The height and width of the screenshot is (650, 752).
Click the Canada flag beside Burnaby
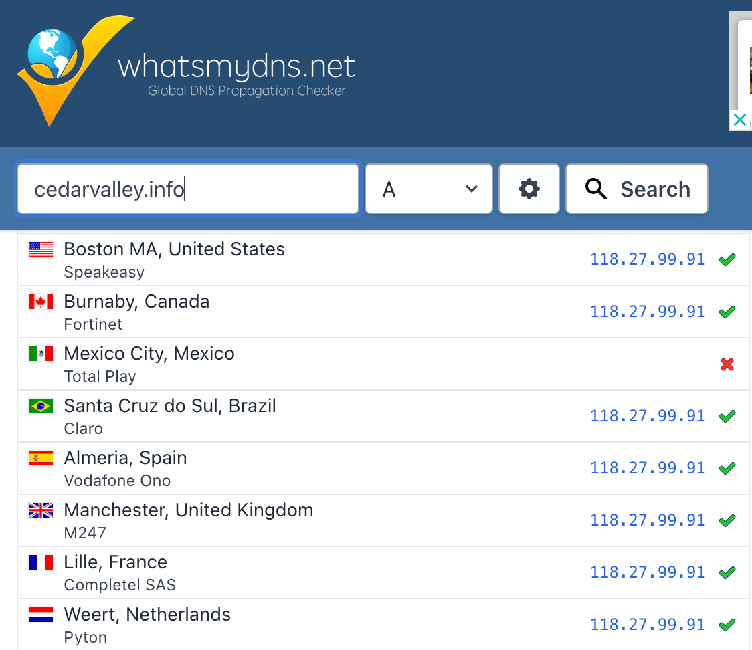(x=39, y=301)
